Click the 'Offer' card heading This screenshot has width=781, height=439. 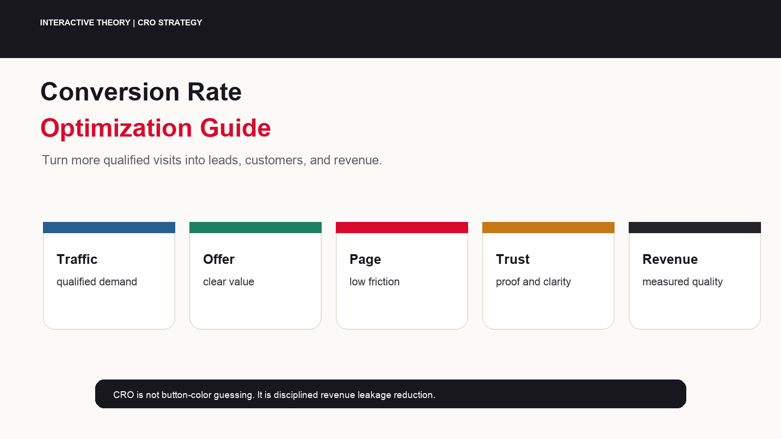(219, 259)
